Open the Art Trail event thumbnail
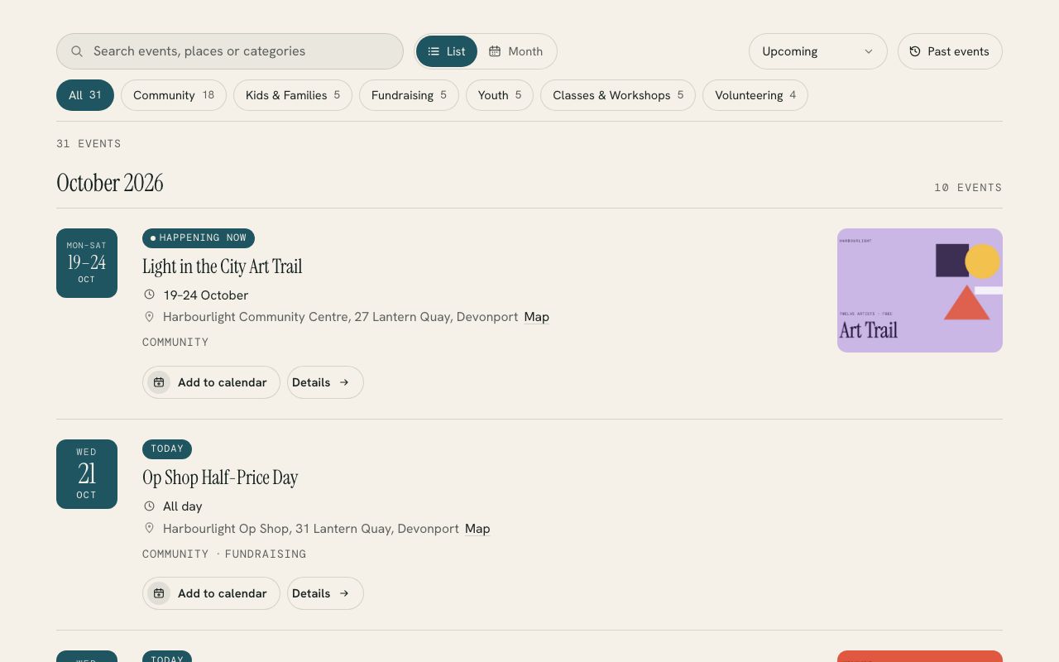 (x=920, y=290)
